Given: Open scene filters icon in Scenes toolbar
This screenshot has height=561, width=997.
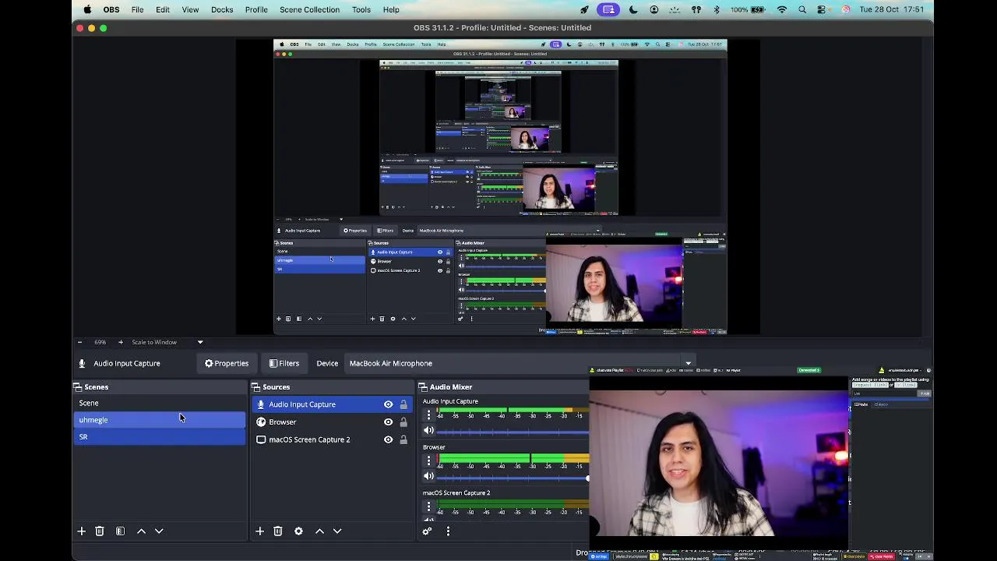Looking at the screenshot, I should point(120,531).
